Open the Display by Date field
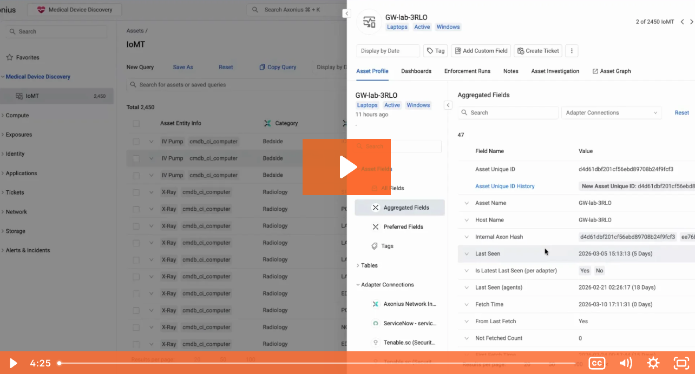This screenshot has height=374, width=695. tap(388, 51)
